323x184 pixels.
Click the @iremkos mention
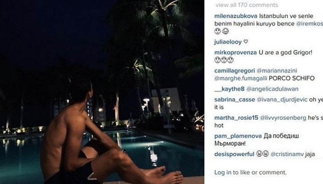309,23
